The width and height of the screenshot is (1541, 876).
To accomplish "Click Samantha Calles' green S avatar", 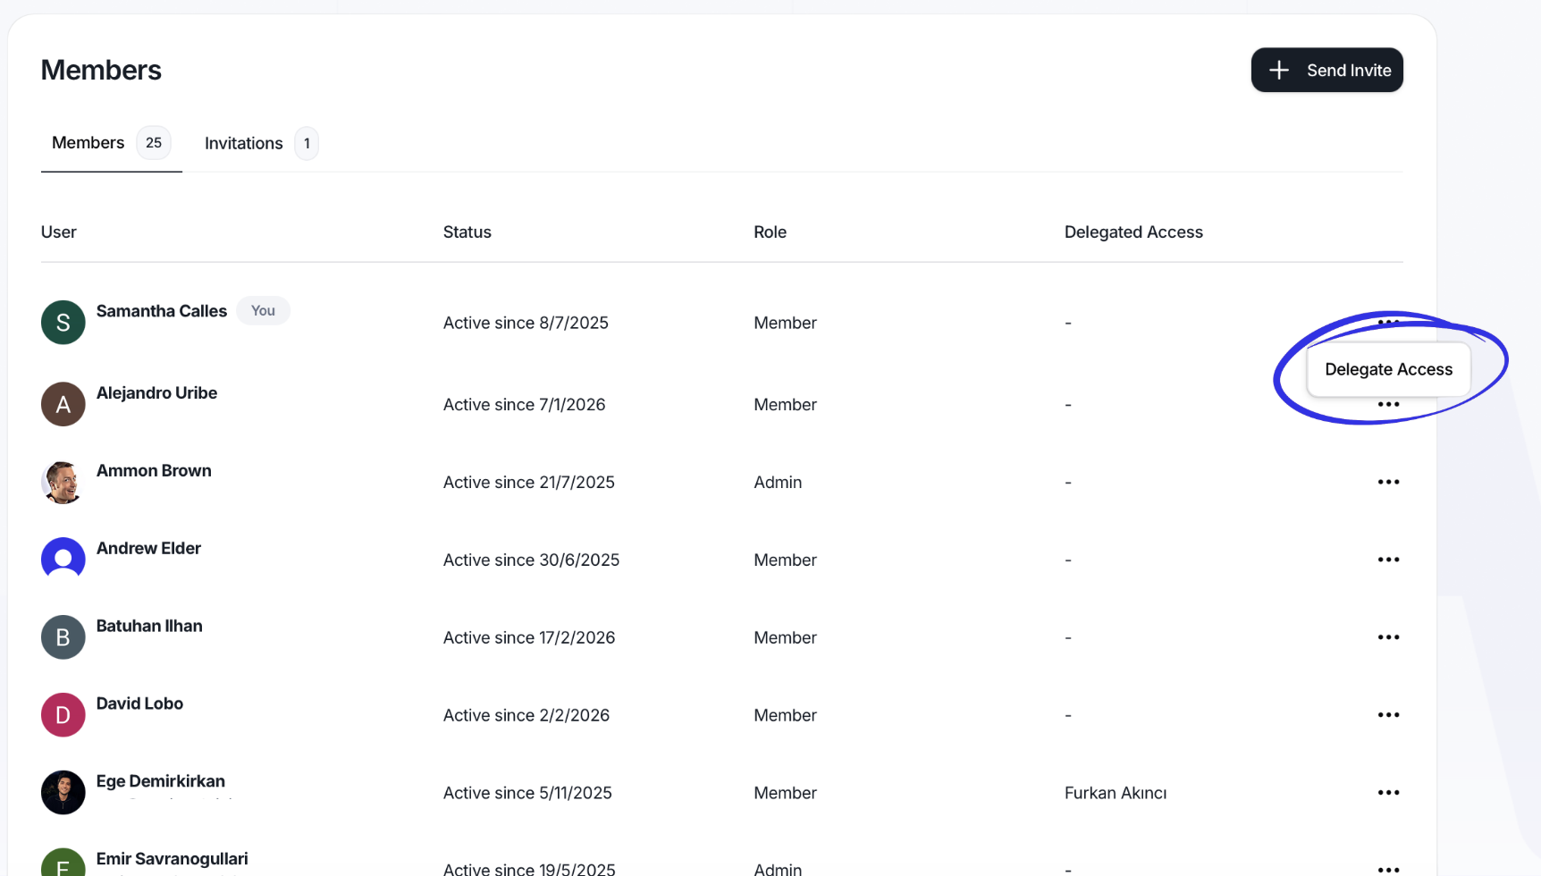I will click(63, 323).
